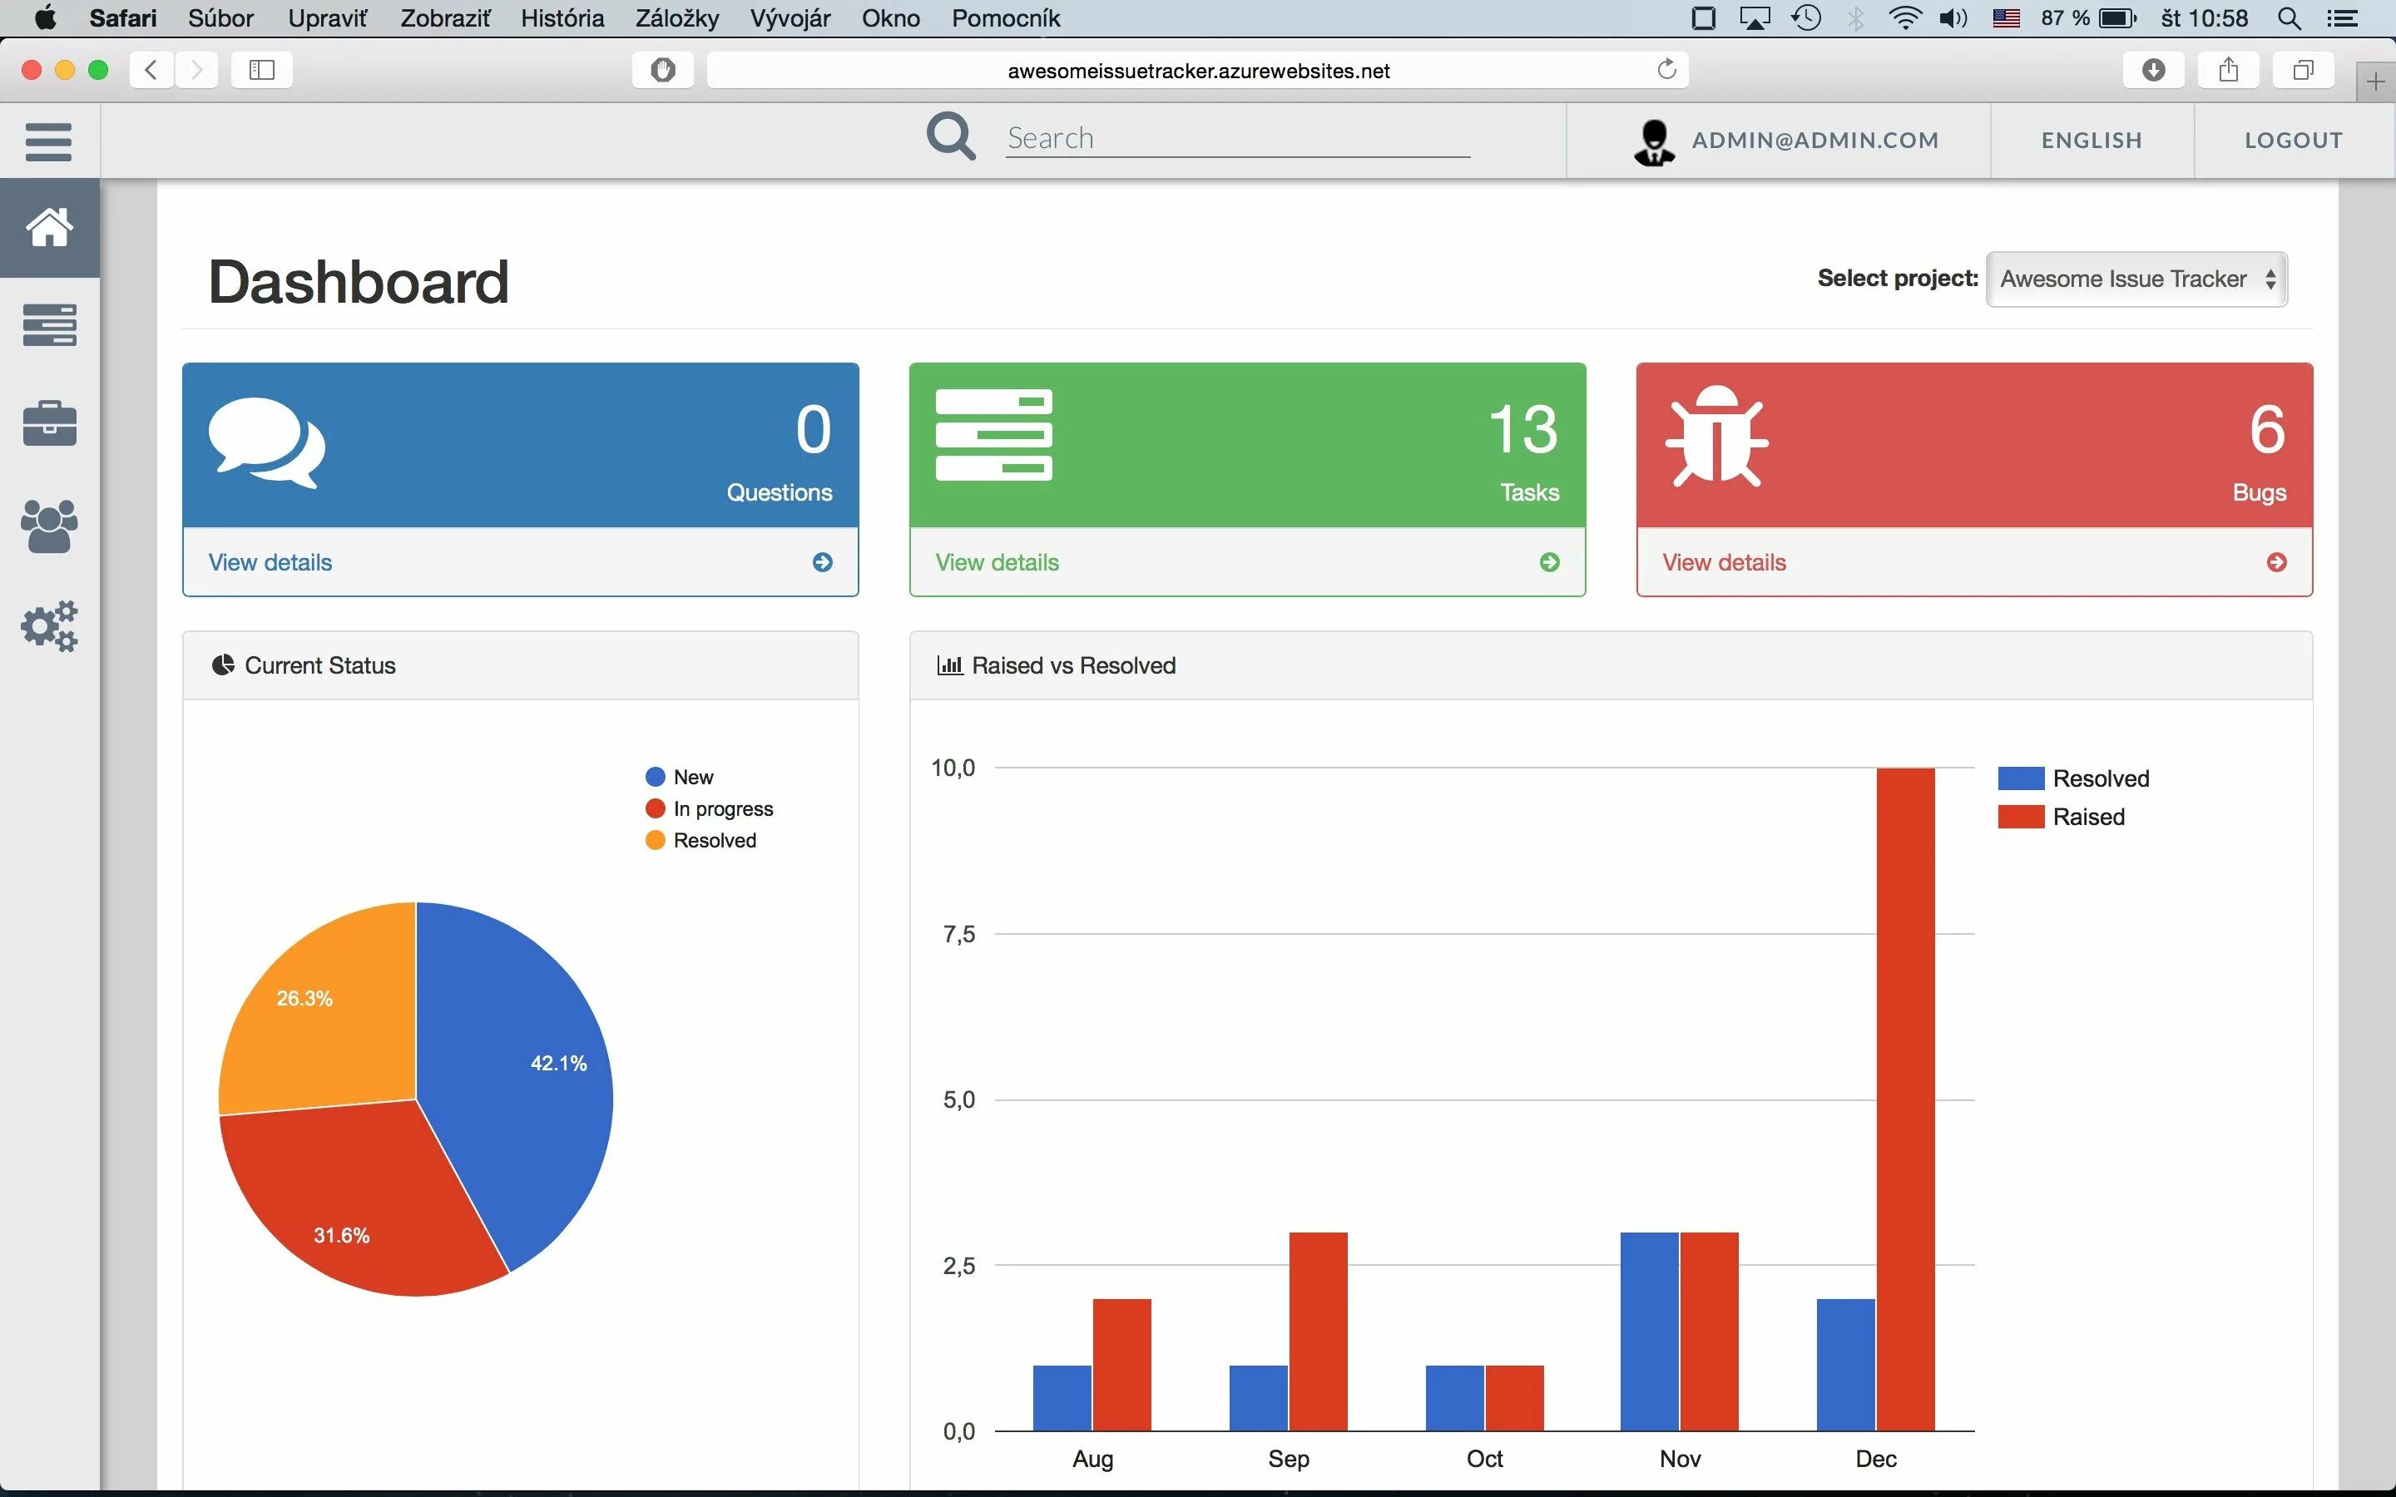Click the magnifier search icon
The width and height of the screenshot is (2396, 1497).
pyautogui.click(x=950, y=136)
